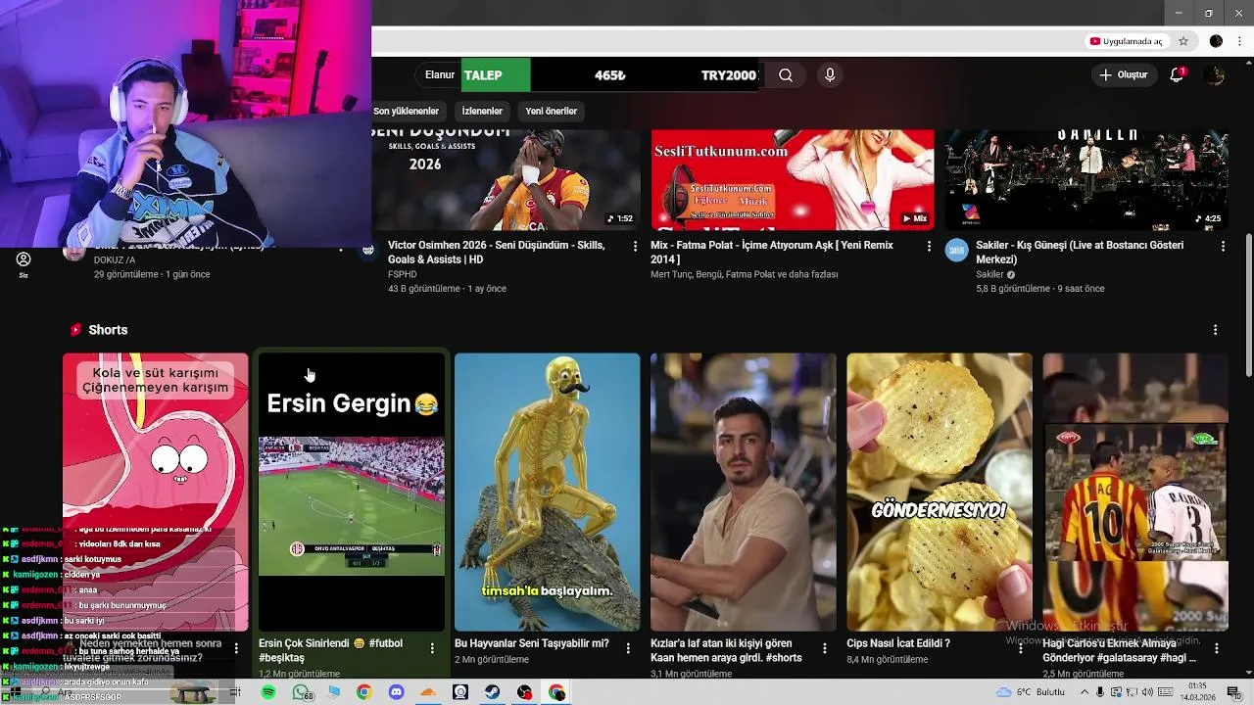The width and height of the screenshot is (1254, 705).
Task: Open Victor Osimhen 2026 video title link
Action: click(496, 253)
